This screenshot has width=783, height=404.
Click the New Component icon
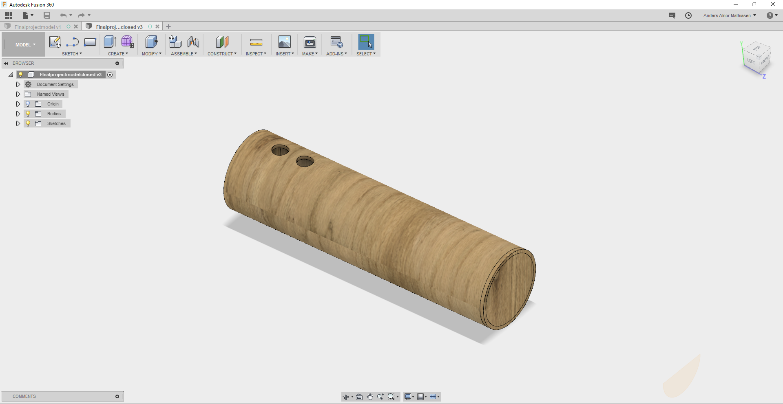[175, 42]
